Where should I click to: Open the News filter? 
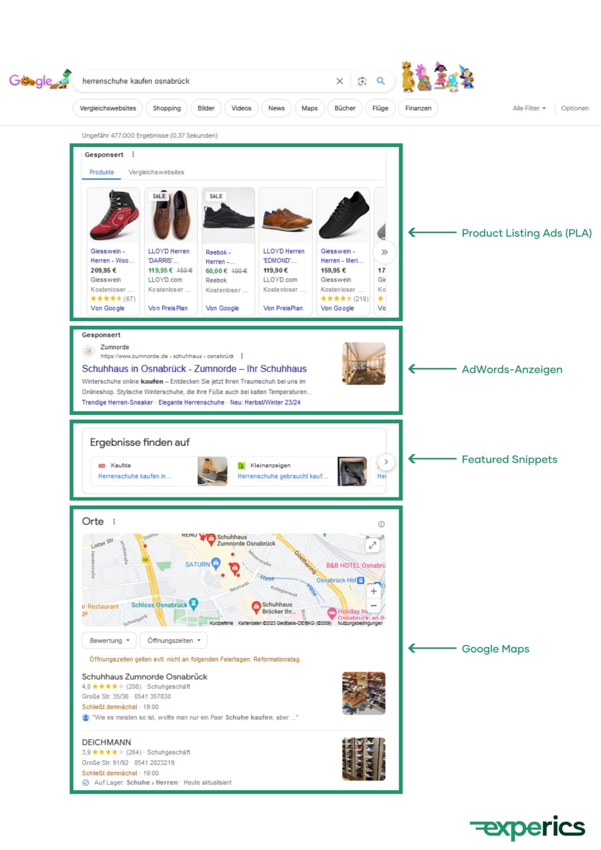[x=276, y=108]
